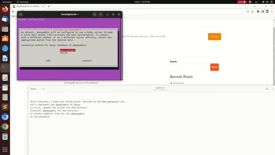Screen dimensions: 275x155
Task: Click the draft.txt title in the editor header
Action: (x=160, y=88)
